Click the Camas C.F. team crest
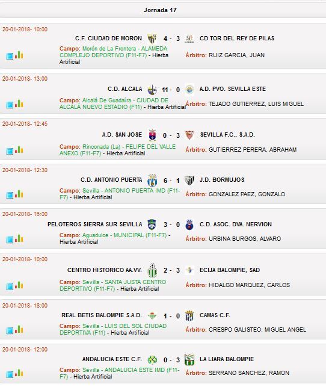 tap(189, 315)
